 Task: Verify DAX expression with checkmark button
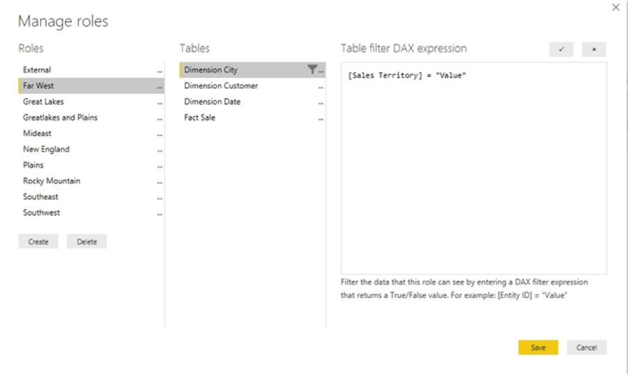point(561,49)
